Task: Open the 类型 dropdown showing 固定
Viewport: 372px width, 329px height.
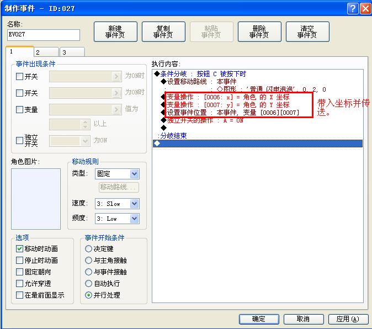Action: coord(117,174)
